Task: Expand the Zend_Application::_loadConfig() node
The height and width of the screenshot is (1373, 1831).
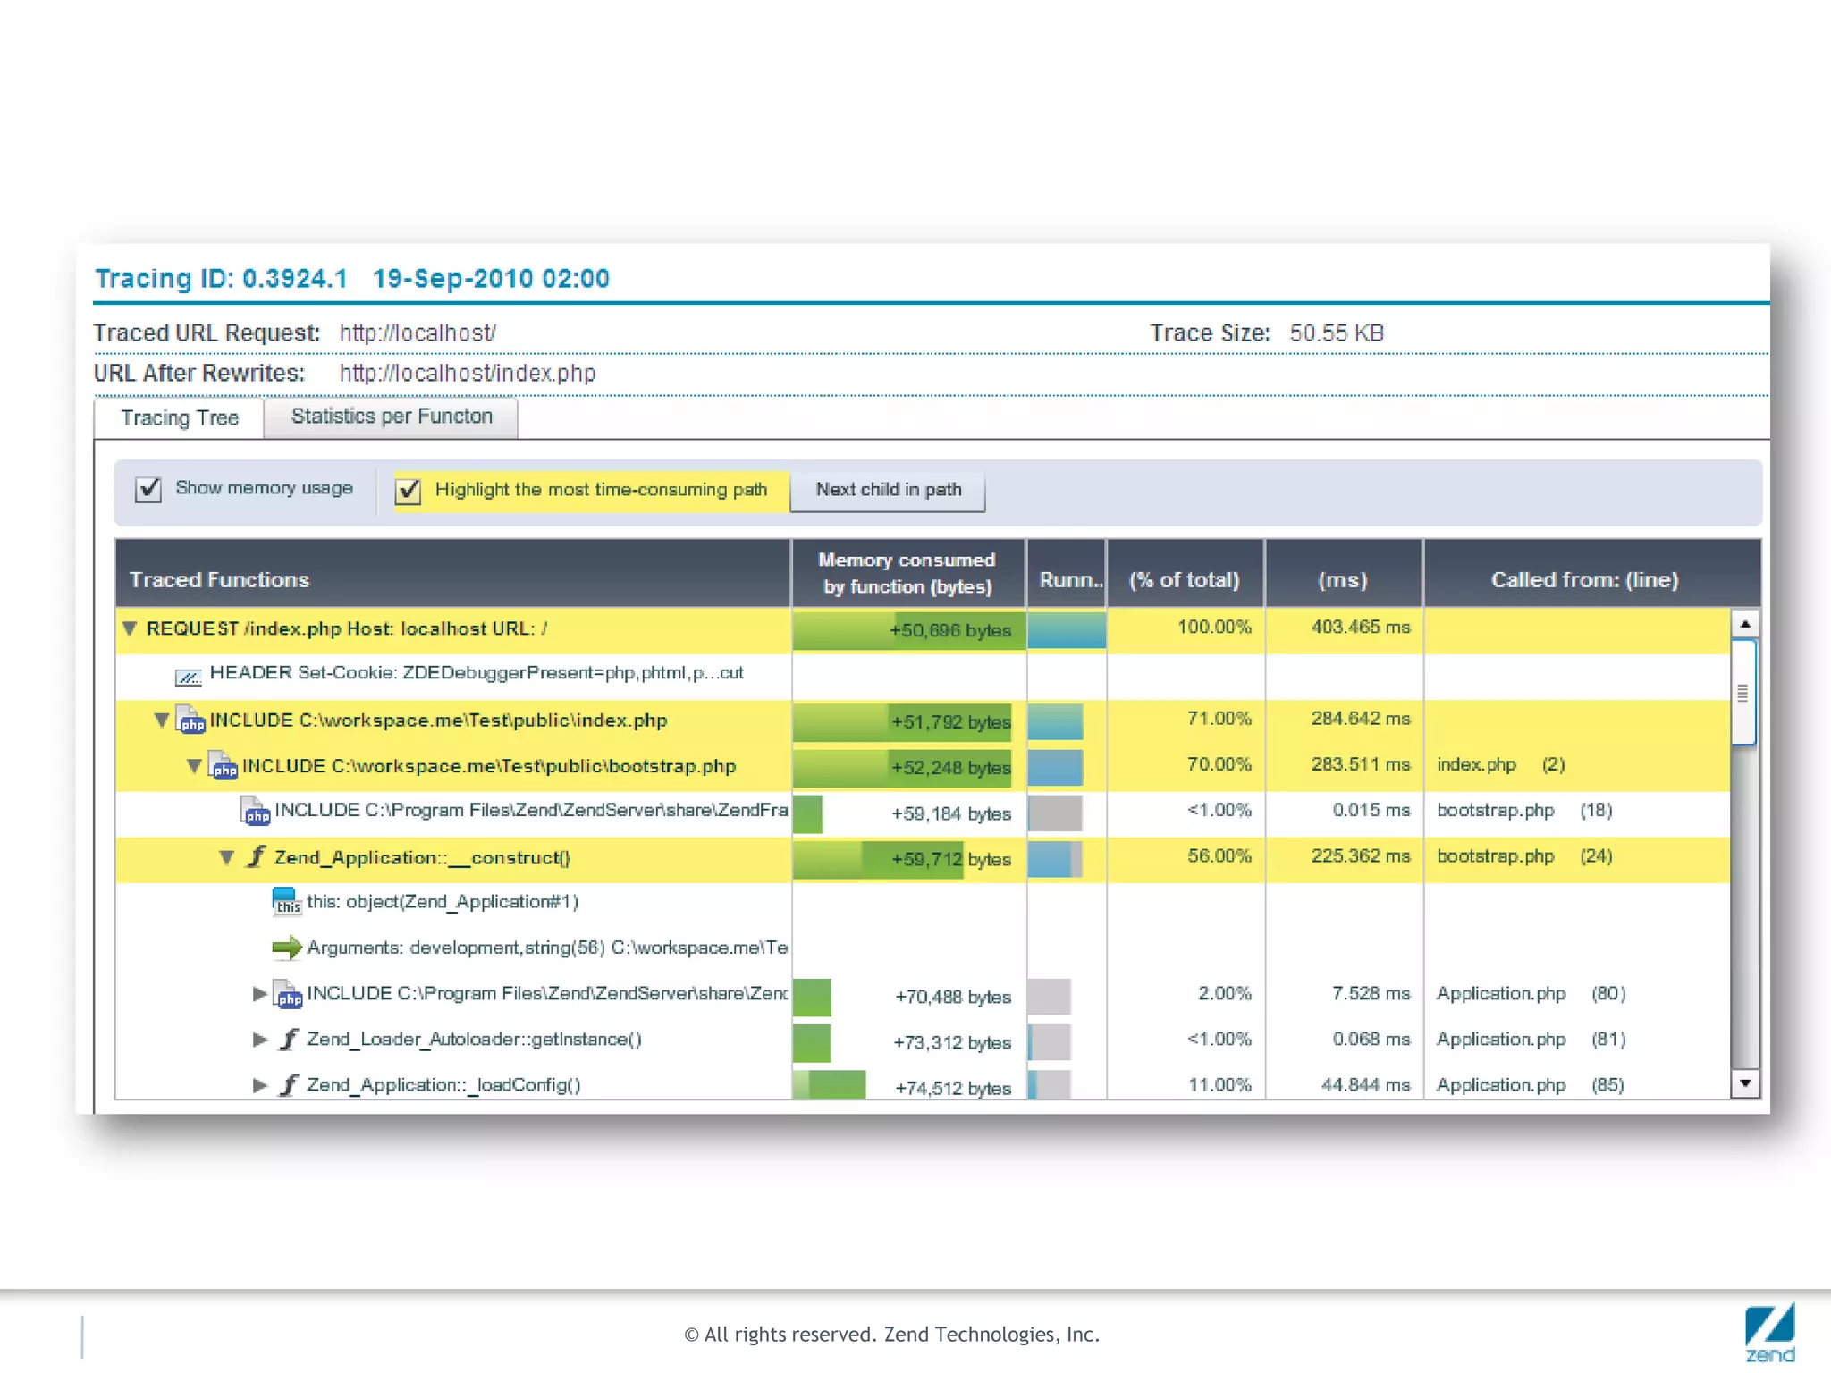Action: (x=260, y=1085)
